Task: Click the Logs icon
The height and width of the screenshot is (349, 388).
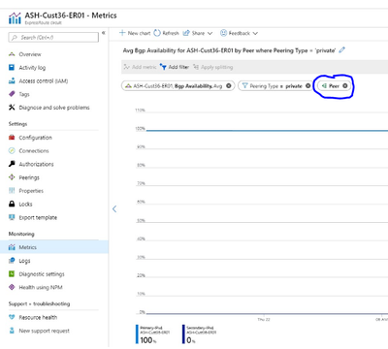Action: [x=12, y=261]
